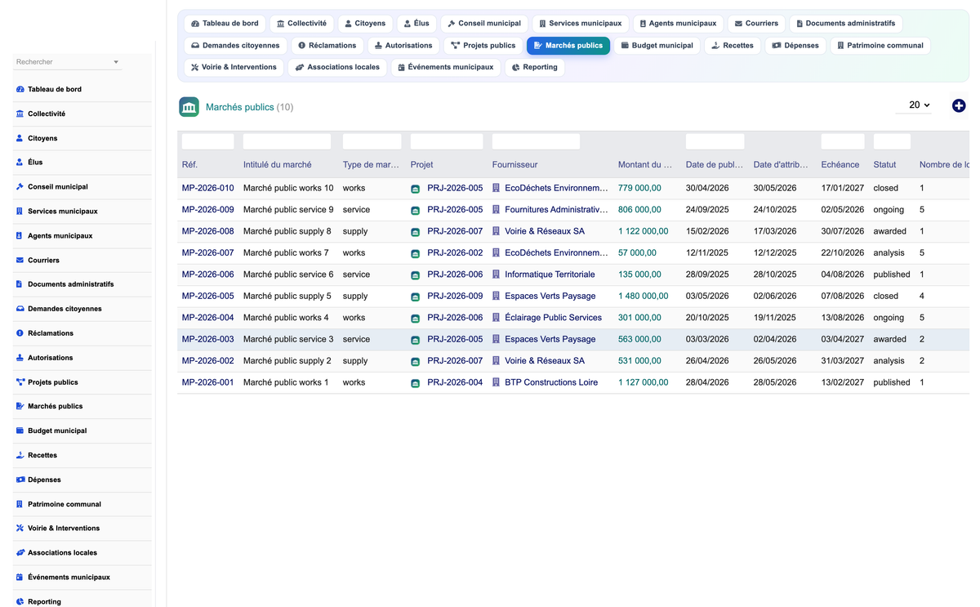Image resolution: width=980 pixels, height=607 pixels.
Task: Click Événements municipaux calendar icon in sidebar
Action: [x=20, y=577]
